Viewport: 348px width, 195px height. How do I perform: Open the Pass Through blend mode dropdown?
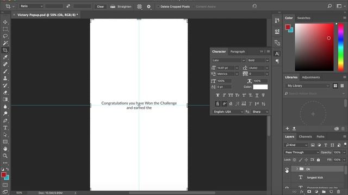pyautogui.click(x=302, y=152)
